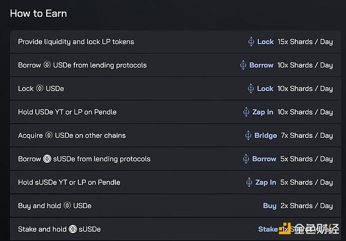Click the Borrow link for USDe lending
Screen dimensions: 346x241
coord(261,65)
